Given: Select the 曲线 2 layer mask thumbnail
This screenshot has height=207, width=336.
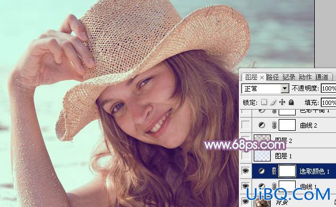Looking at the screenshot, I should tap(287, 125).
